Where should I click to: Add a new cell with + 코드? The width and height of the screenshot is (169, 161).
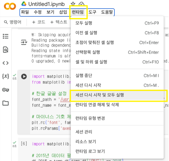[39, 22]
